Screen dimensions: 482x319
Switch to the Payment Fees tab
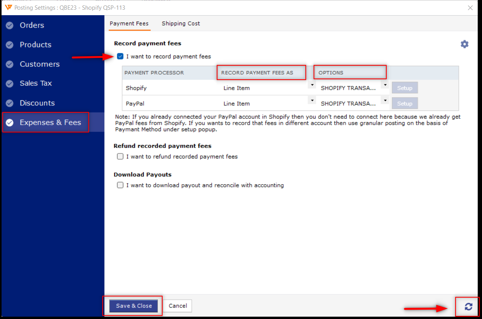[129, 23]
